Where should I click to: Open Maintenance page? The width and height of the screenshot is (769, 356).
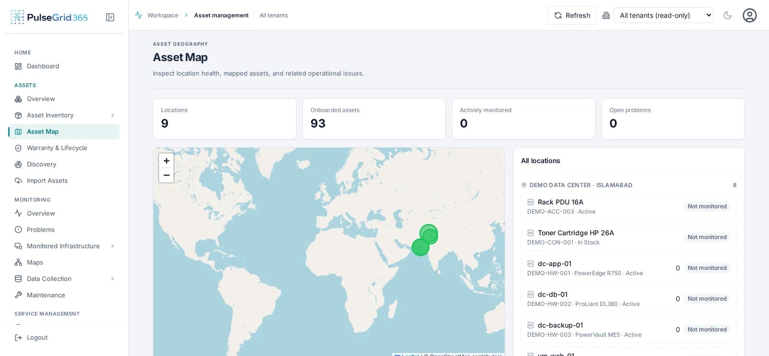(x=64, y=295)
